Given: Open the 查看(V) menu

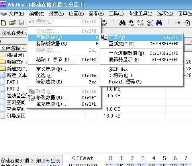Looking at the screenshot, I should (x=96, y=14).
